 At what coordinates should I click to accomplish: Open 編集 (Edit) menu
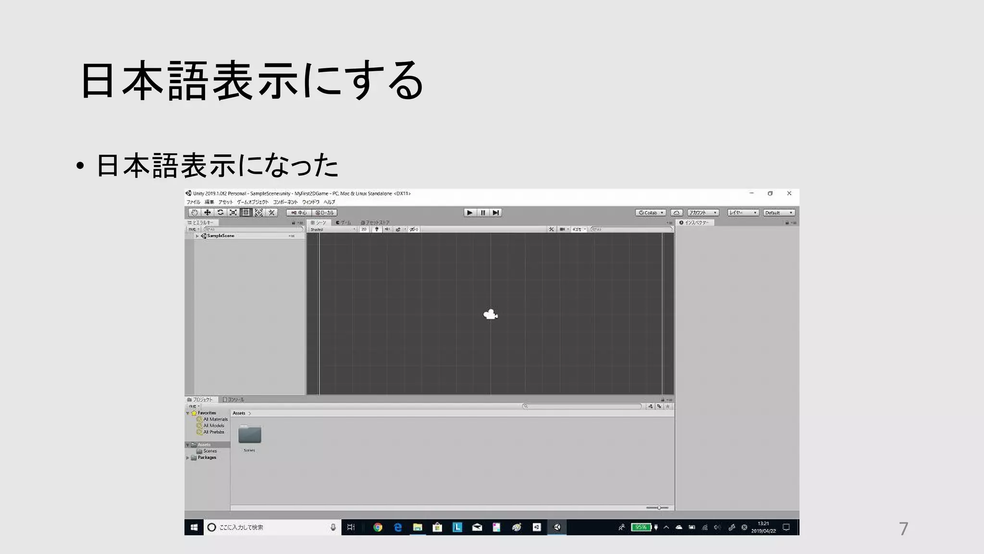pyautogui.click(x=209, y=202)
